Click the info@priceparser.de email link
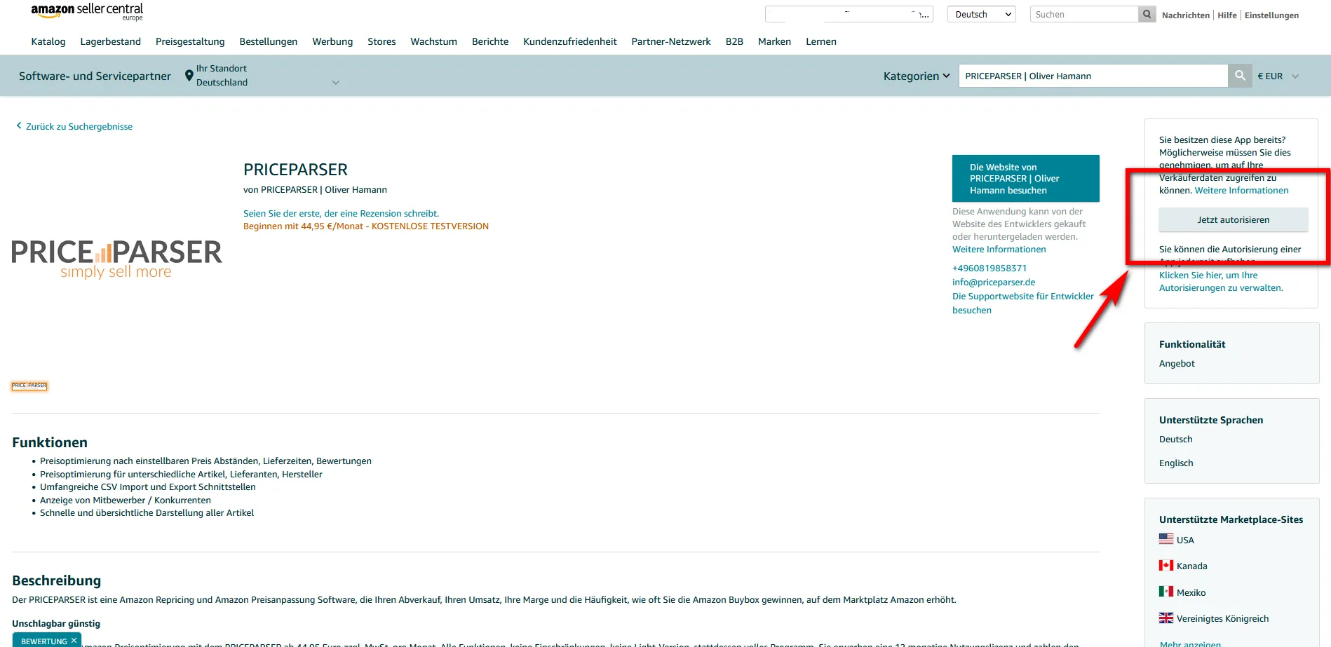This screenshot has height=647, width=1331. 994,282
